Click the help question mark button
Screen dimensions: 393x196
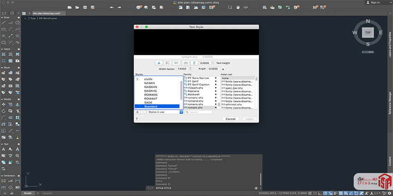(x=137, y=119)
